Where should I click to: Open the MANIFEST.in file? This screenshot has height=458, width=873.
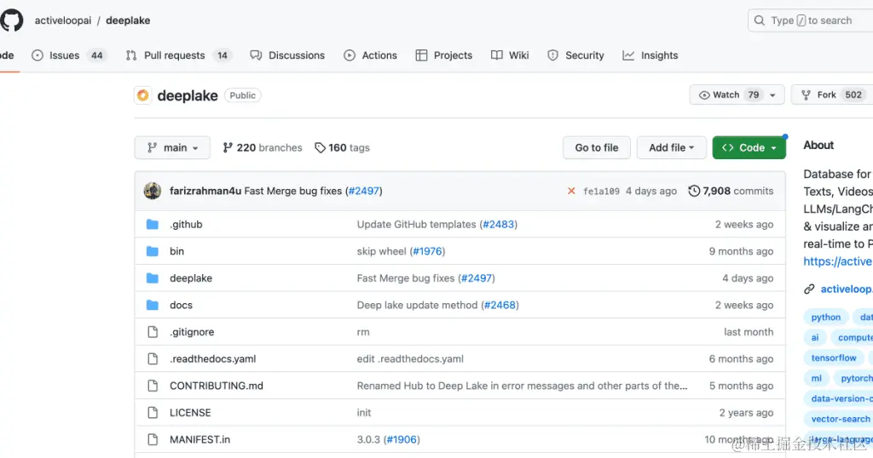pos(199,439)
